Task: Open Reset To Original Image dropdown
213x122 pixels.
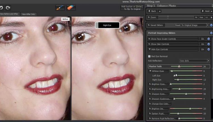Action: point(192,25)
